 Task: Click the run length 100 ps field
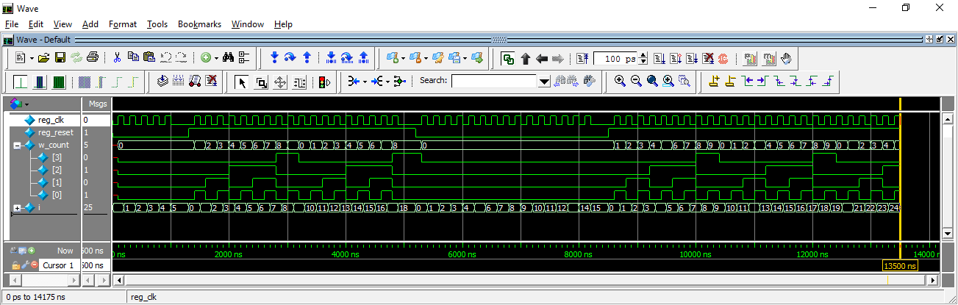tap(616, 58)
